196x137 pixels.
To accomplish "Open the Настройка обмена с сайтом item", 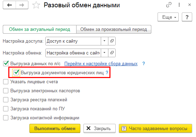I will [112, 53].
